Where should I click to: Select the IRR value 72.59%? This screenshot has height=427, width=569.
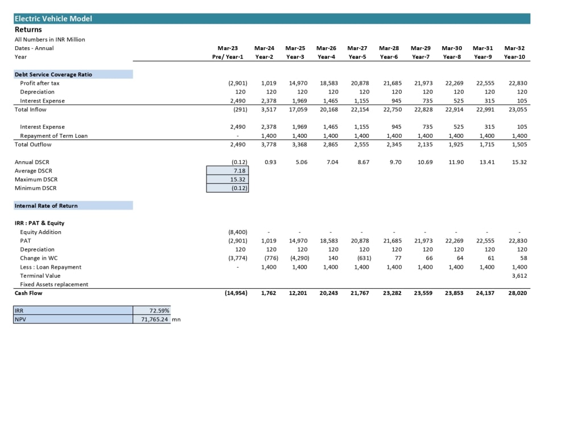point(152,310)
